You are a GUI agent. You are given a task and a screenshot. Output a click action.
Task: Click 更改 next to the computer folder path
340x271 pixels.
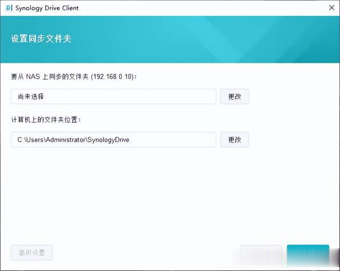[234, 140]
